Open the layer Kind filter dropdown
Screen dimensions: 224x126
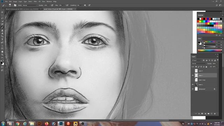coord(197,60)
